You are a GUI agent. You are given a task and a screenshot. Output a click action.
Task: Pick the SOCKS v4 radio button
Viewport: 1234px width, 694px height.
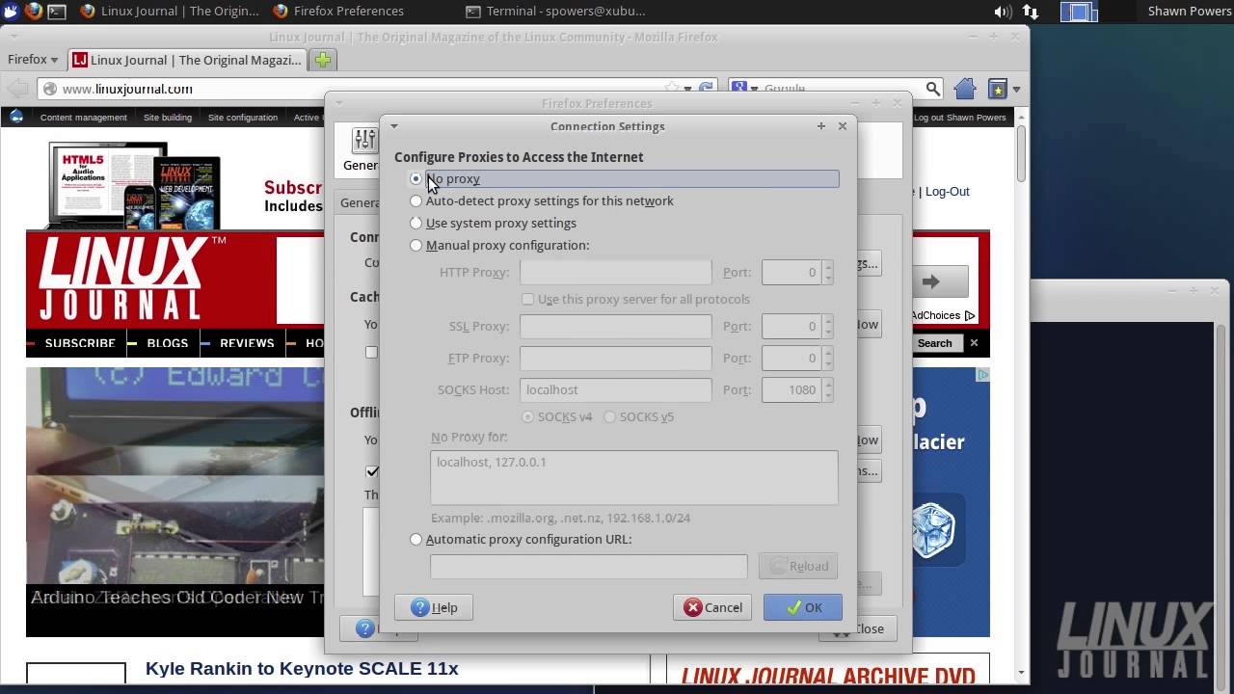click(527, 416)
